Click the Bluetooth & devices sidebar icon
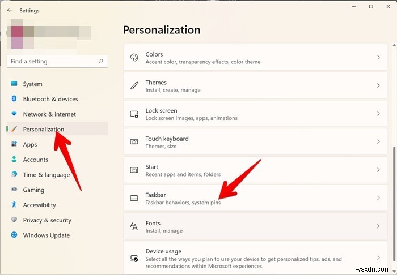The image size is (397, 275). click(x=14, y=99)
